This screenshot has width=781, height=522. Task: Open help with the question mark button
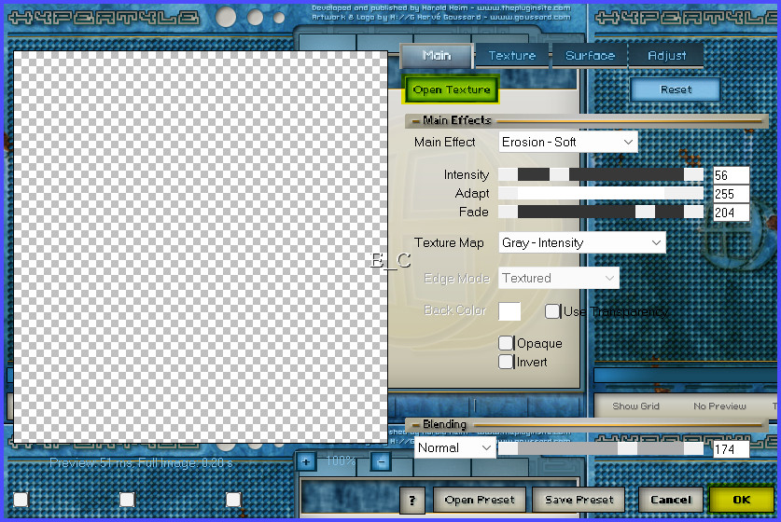click(x=412, y=500)
